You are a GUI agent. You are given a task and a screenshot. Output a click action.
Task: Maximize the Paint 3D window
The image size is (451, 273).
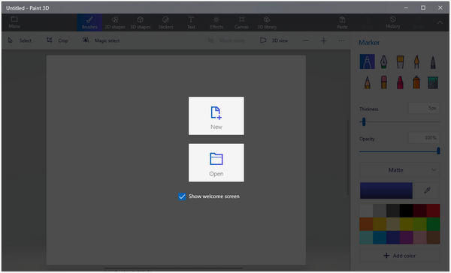pos(423,7)
